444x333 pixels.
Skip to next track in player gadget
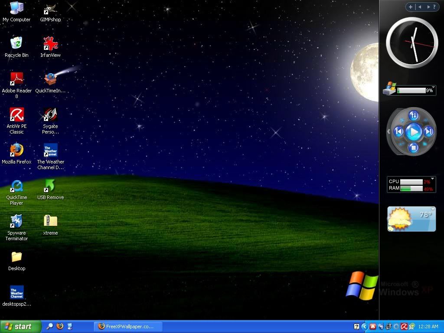tap(429, 132)
